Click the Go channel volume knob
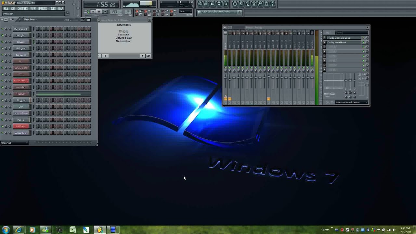 [x=10, y=61]
